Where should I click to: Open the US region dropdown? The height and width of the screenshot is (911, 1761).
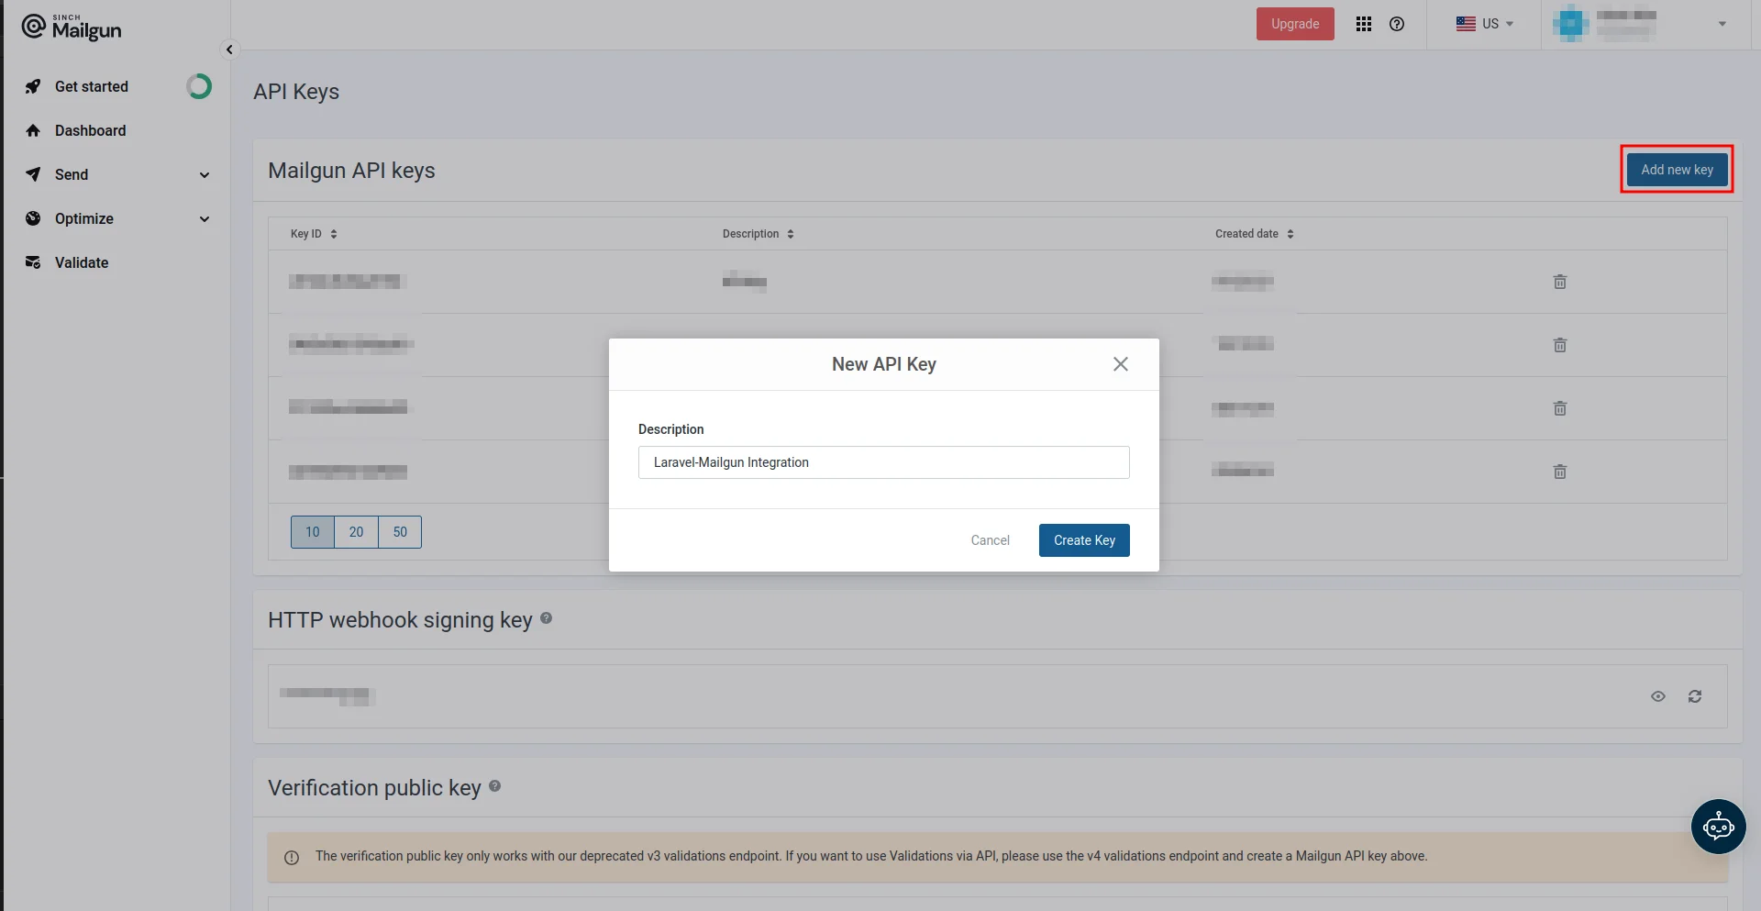pyautogui.click(x=1485, y=24)
